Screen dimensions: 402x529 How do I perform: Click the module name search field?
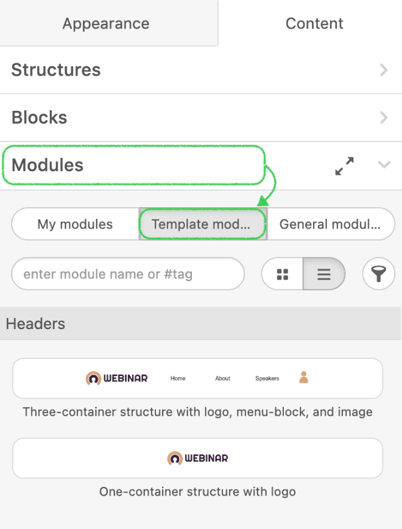(128, 274)
